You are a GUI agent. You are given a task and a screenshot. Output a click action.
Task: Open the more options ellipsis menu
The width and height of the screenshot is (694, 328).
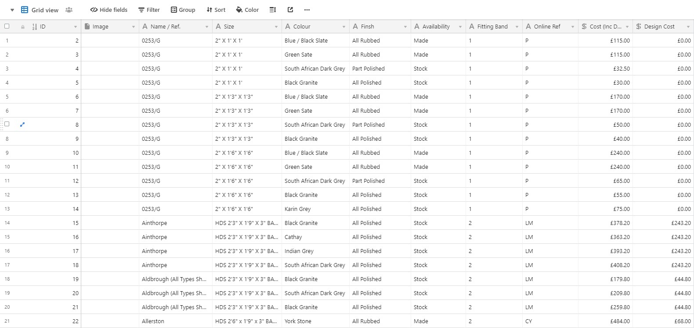click(307, 10)
